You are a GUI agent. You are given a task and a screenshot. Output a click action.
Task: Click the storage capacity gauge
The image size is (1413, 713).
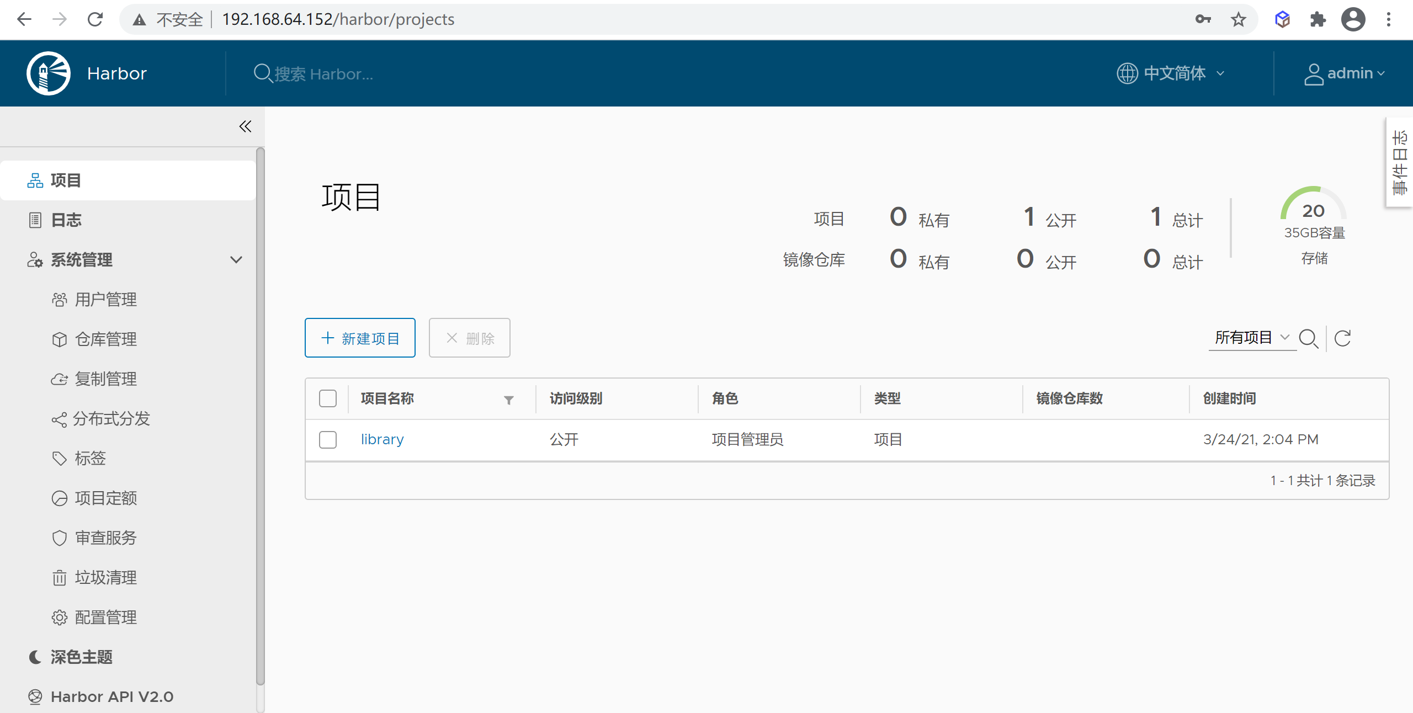1314,203
